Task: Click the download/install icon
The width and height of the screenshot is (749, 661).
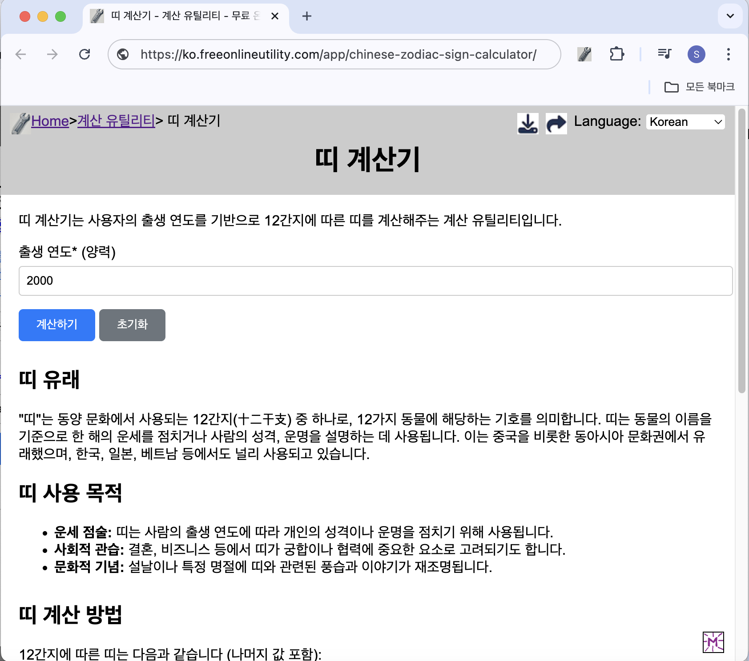Action: tap(528, 123)
